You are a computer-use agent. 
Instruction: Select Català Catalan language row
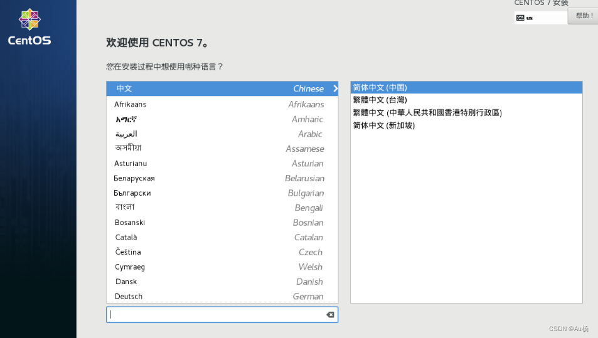tap(222, 238)
